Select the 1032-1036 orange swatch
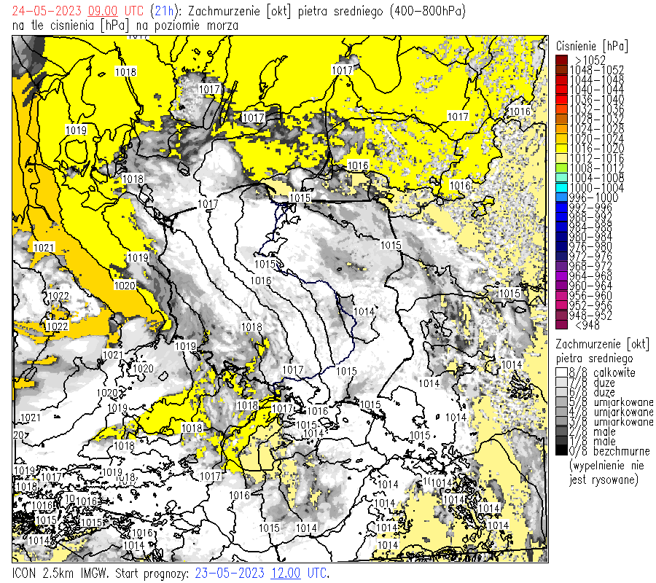This screenshot has width=656, height=583. point(561,109)
